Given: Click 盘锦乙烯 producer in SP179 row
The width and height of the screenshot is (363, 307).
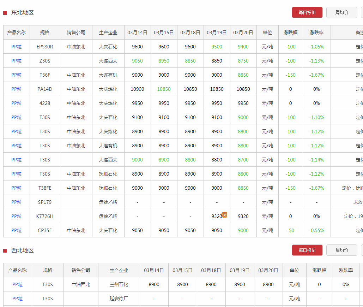Looking at the screenshot, I should (x=108, y=202).
